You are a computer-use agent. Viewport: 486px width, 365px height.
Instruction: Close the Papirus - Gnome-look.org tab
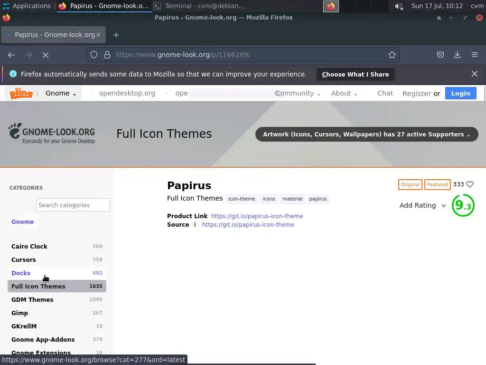pos(98,35)
